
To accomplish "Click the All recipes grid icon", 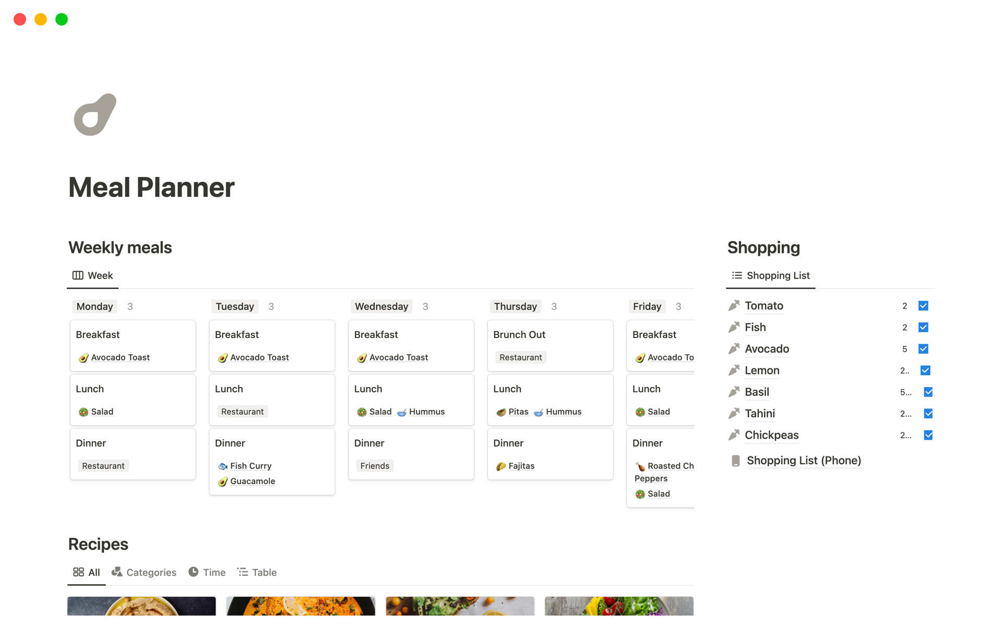I will pos(77,572).
